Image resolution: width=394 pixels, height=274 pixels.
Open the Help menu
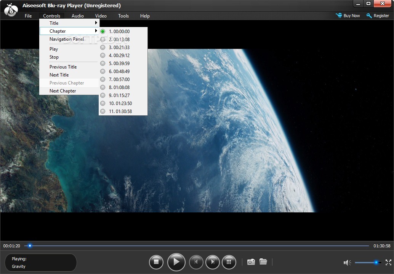(145, 16)
